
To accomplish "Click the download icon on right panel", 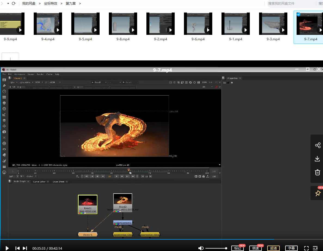I will pyautogui.click(x=317, y=159).
